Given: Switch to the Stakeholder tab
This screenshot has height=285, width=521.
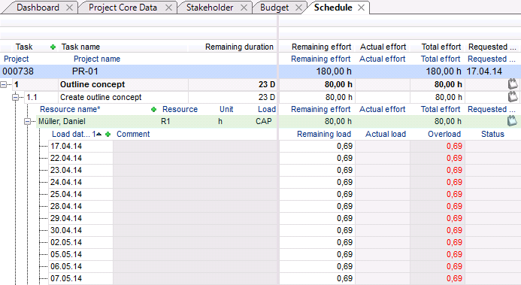Looking at the screenshot, I should coord(210,8).
